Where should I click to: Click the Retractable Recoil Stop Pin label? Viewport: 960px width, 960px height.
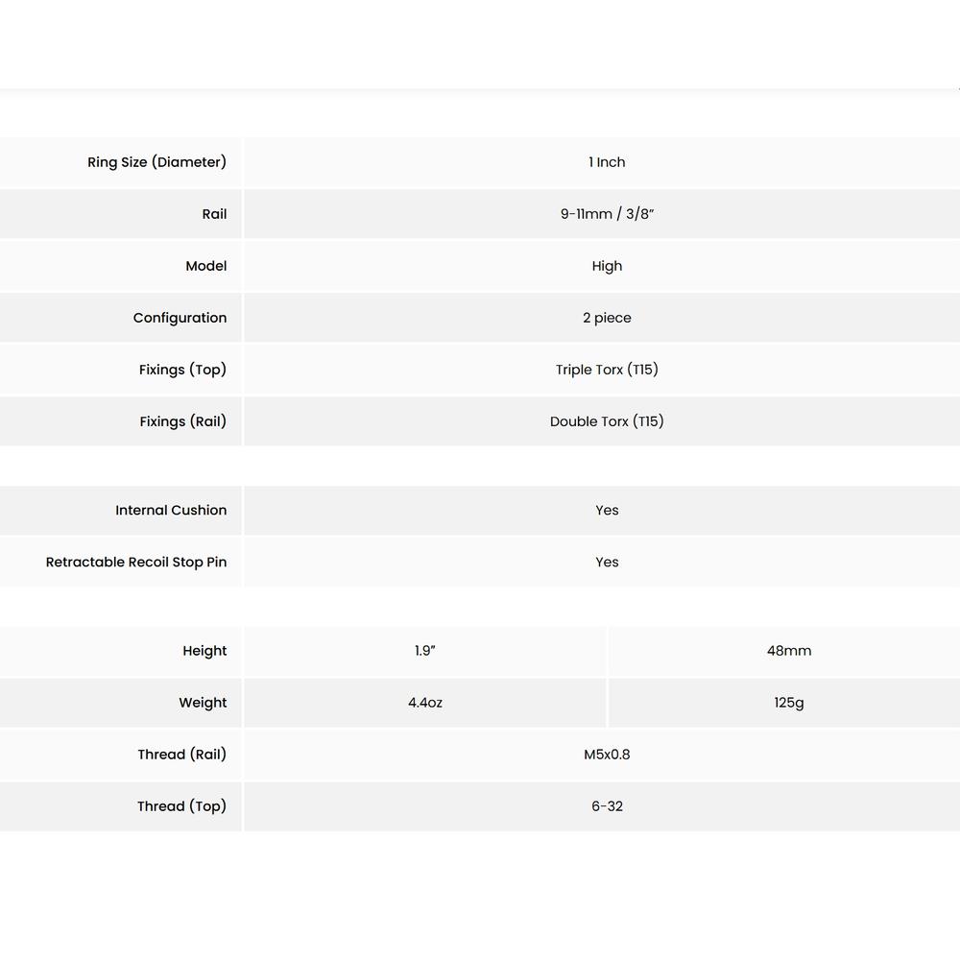pos(136,563)
